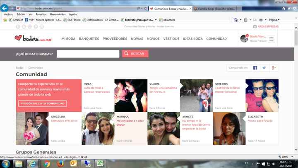Image resolution: width=298 pixels, height=168 pixels.
Task: Click the debate search input field
Action: coord(88,54)
